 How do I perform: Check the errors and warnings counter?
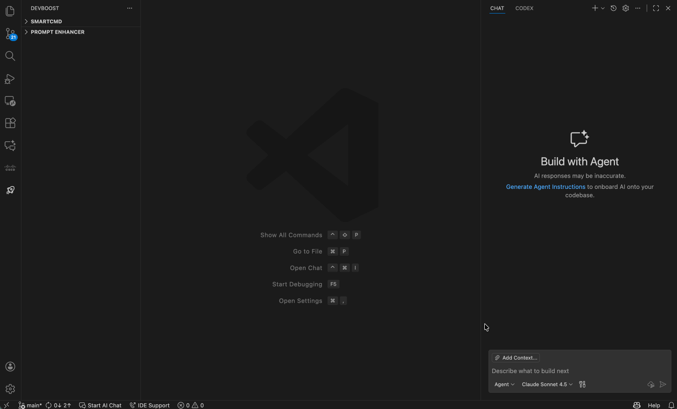(x=190, y=405)
